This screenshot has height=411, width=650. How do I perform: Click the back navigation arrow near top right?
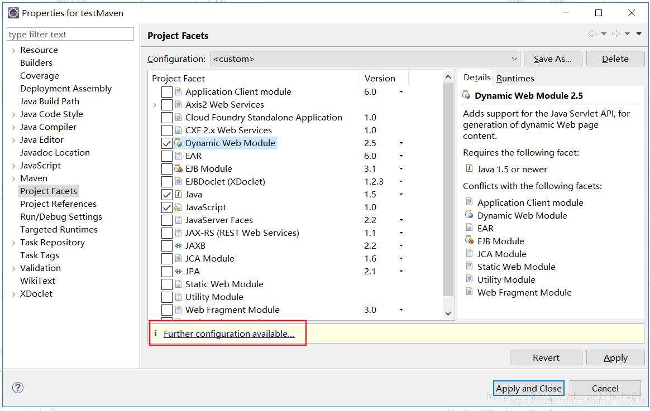click(593, 33)
